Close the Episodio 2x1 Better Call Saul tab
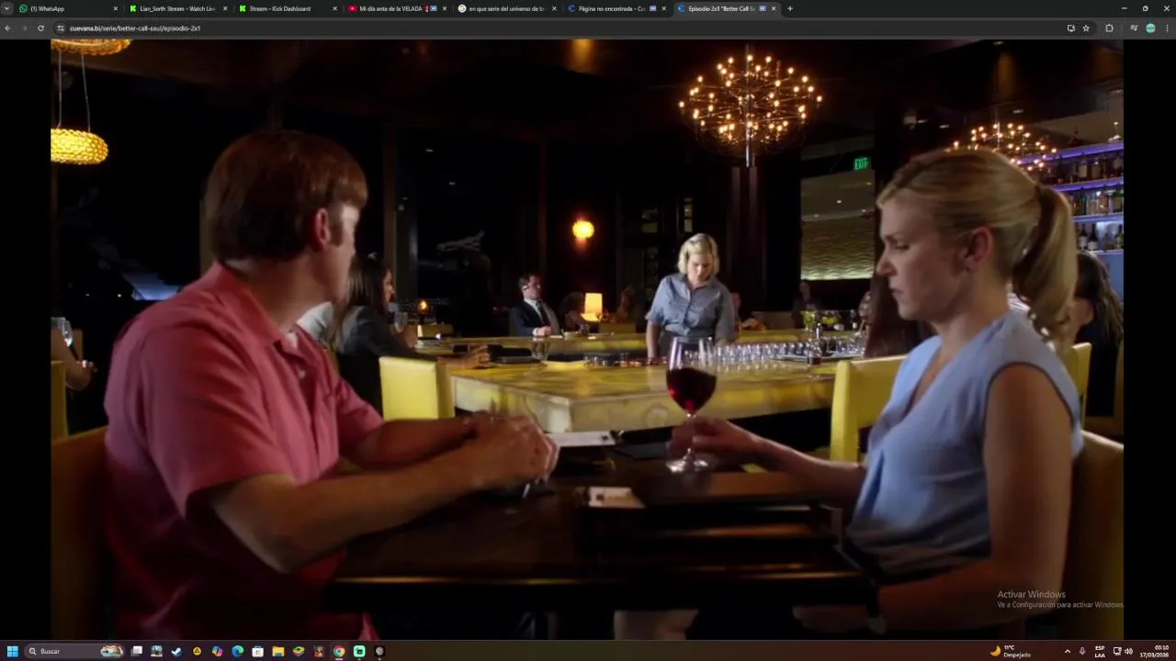Viewport: 1176px width, 661px height. coord(774,8)
